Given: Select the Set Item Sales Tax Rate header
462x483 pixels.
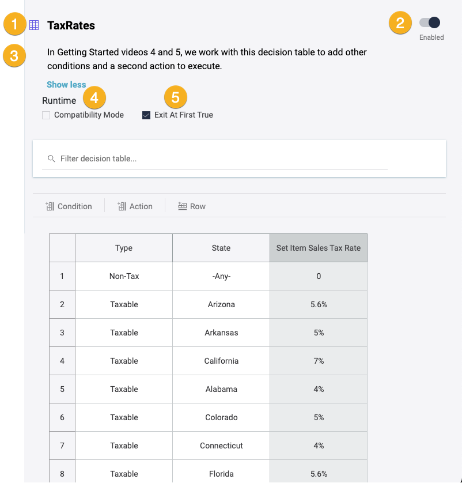Looking at the screenshot, I should [319, 248].
